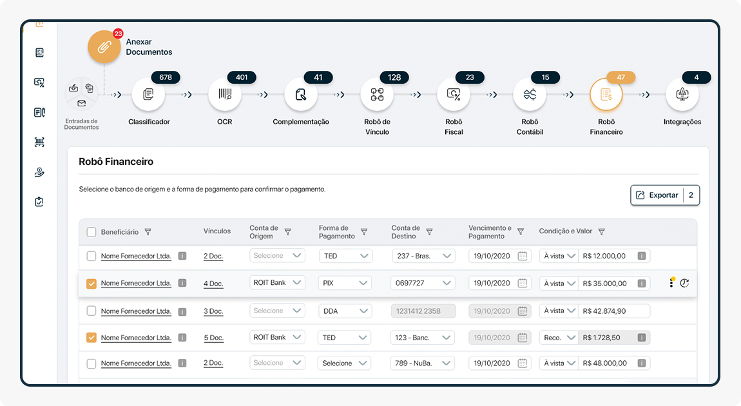Switch to the Robô Financeiro stage
Viewport: 741px width, 406px height.
pyautogui.click(x=606, y=95)
